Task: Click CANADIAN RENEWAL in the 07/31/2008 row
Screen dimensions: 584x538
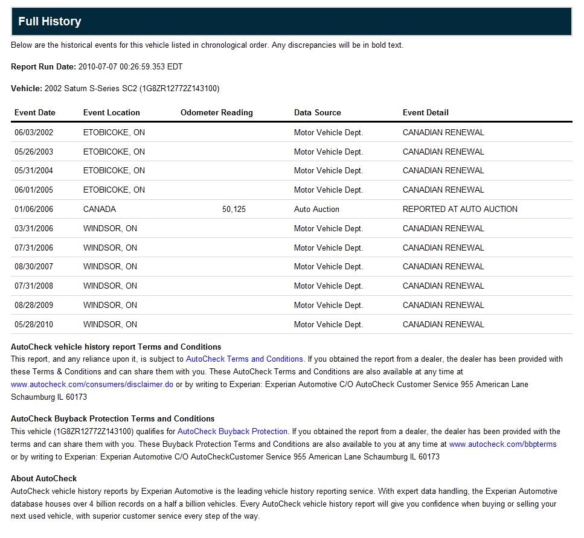Action: click(443, 286)
